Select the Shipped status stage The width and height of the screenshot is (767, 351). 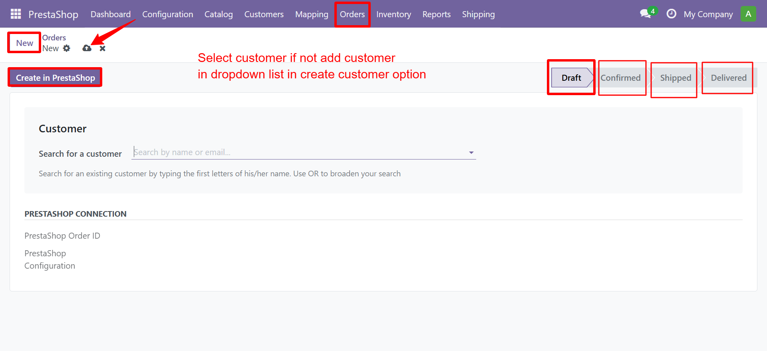[676, 78]
